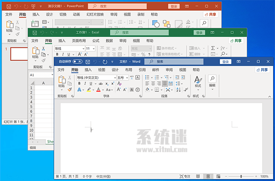Click 共享 button in Excel
The height and width of the screenshot is (181, 275).
point(236,41)
